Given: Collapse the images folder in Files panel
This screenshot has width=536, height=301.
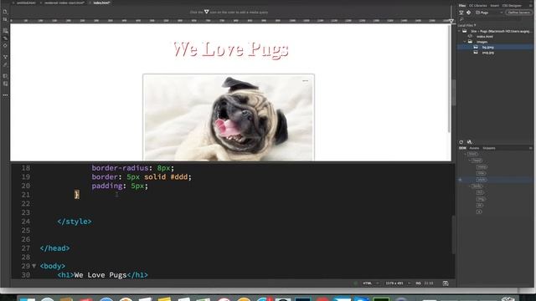Looking at the screenshot, I should 465,42.
